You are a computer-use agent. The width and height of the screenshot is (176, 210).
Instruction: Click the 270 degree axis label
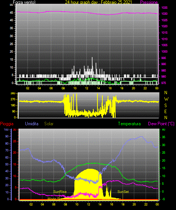pos(13,100)
